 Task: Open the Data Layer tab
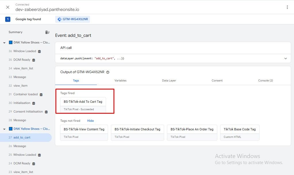[x=169, y=81]
